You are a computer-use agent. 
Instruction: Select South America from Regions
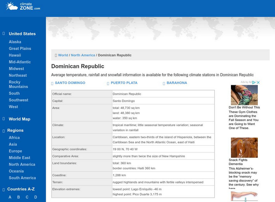click(x=22, y=178)
